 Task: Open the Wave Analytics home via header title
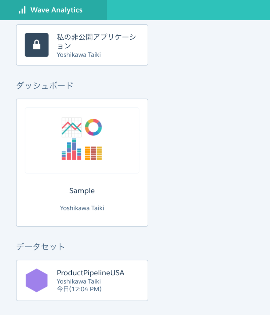56,10
